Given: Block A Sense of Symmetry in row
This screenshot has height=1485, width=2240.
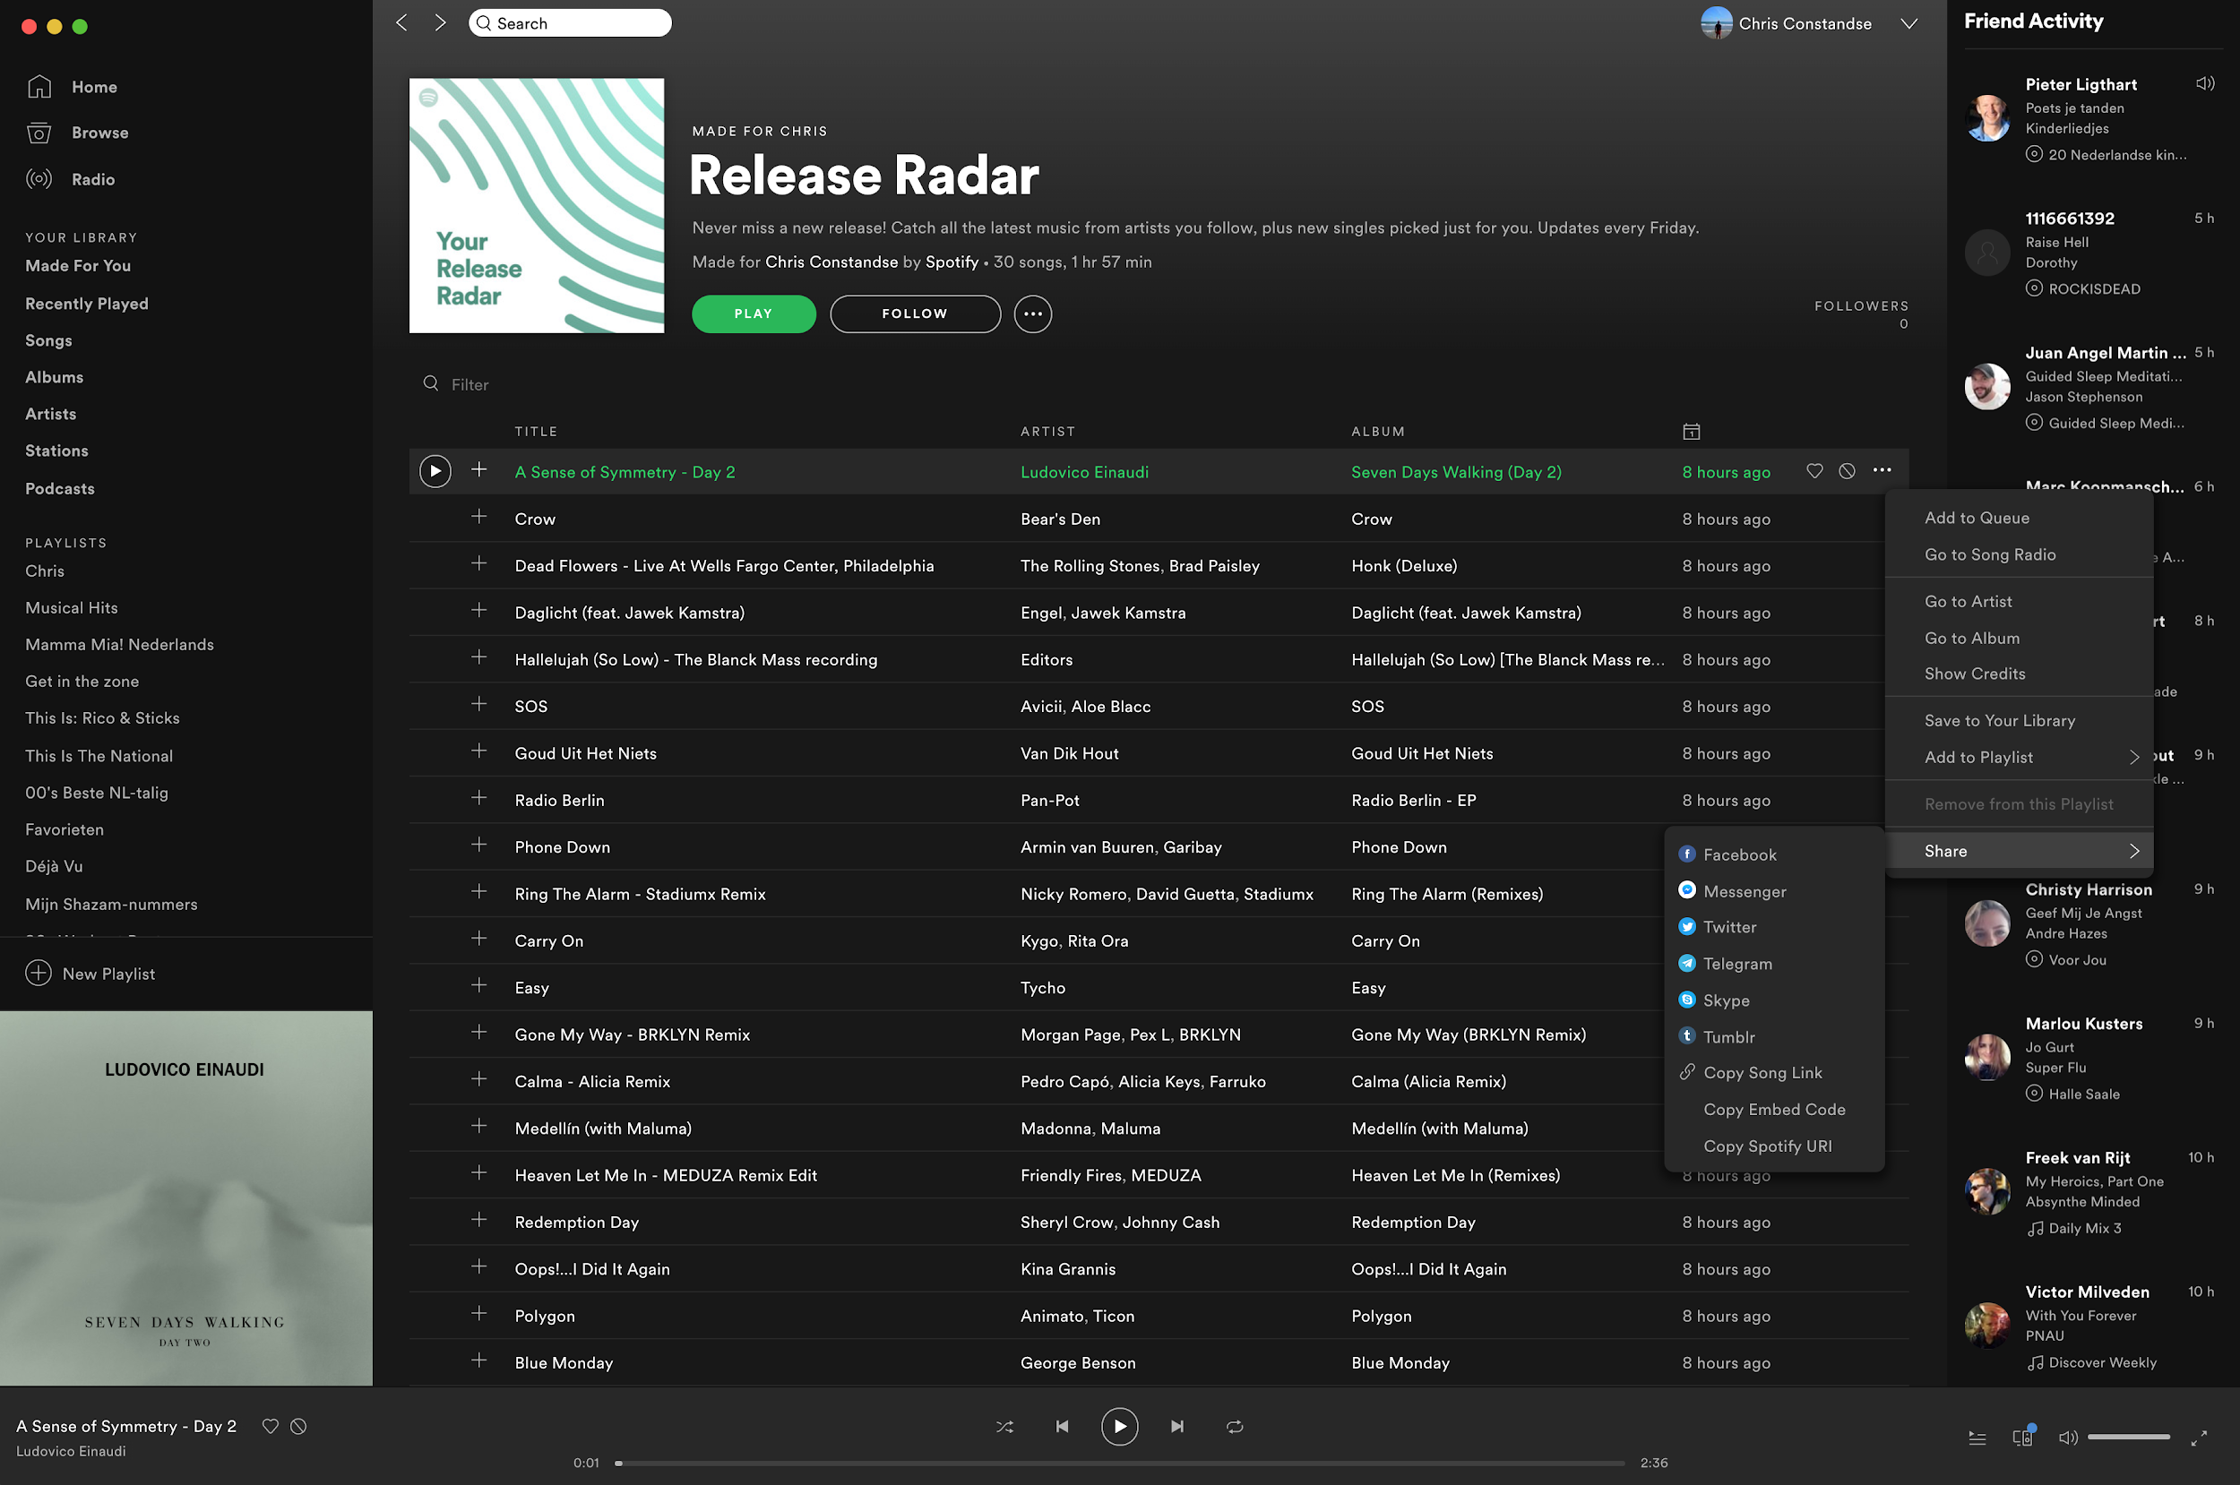Looking at the screenshot, I should point(1847,471).
